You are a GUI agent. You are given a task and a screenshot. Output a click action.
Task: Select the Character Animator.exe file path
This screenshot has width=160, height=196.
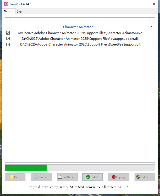point(80,33)
